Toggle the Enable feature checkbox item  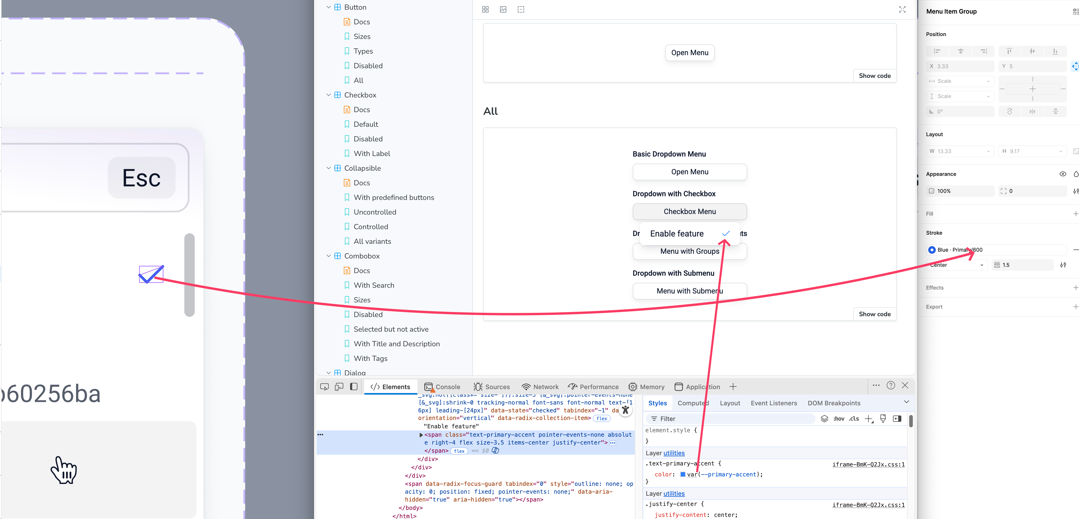689,234
